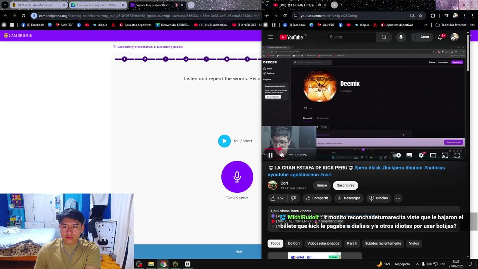Click the Next button in Cambridge
Image resolution: width=478 pixels, height=269 pixels.
[x=239, y=251]
